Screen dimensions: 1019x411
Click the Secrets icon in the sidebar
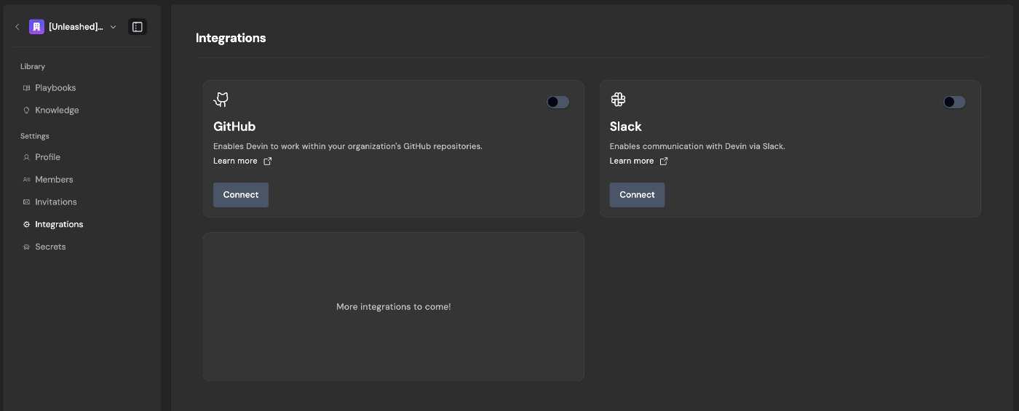point(27,247)
